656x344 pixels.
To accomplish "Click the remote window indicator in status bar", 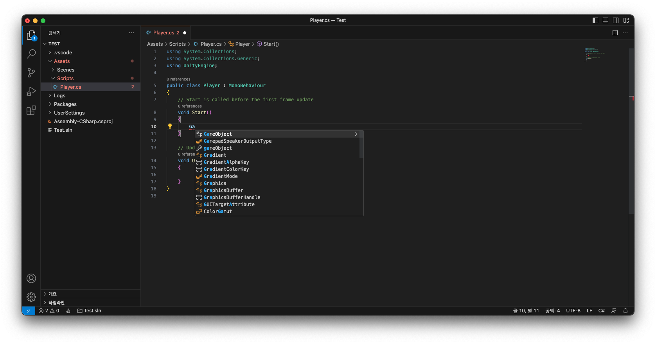I will (29, 311).
